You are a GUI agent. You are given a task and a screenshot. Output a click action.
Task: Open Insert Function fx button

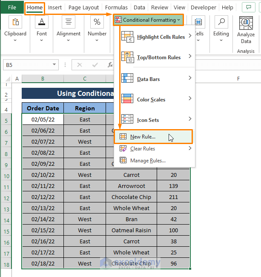pos(110,65)
